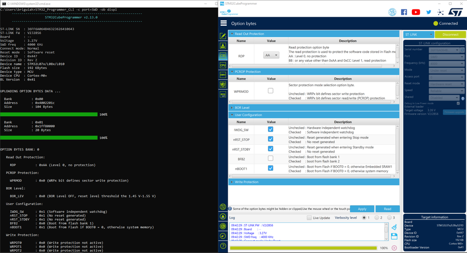The width and height of the screenshot is (467, 253).
Task: Click the Connected status indicator
Action: 445,23
